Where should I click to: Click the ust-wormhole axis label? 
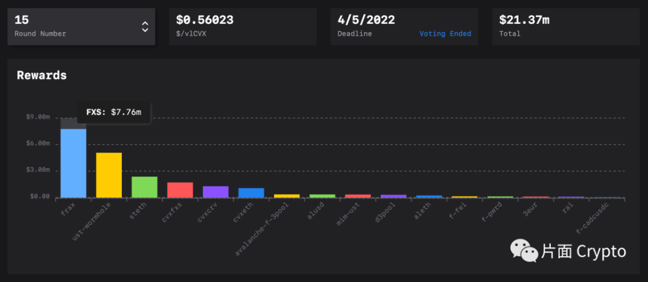91,221
